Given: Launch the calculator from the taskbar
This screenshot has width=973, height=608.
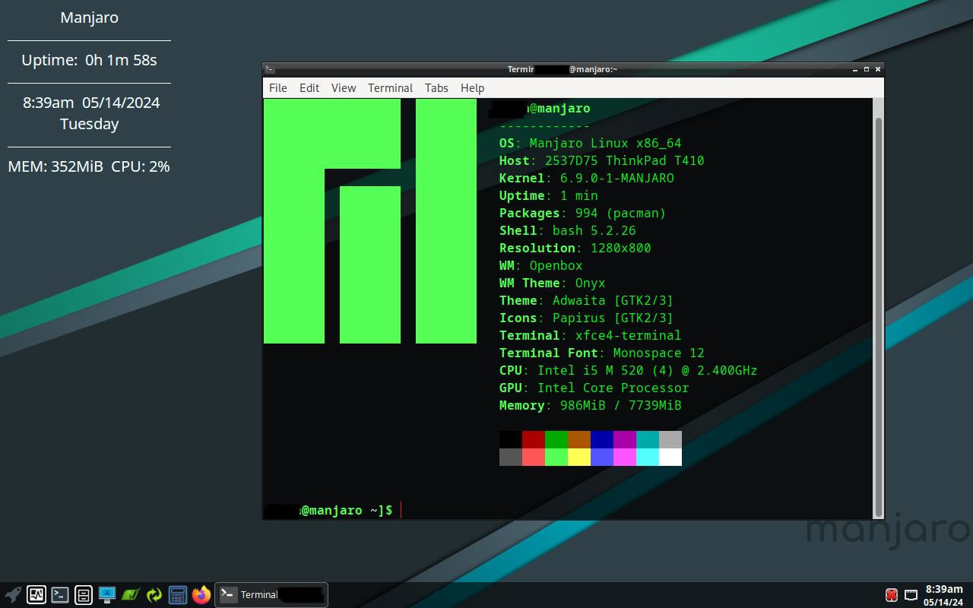Looking at the screenshot, I should [x=178, y=594].
